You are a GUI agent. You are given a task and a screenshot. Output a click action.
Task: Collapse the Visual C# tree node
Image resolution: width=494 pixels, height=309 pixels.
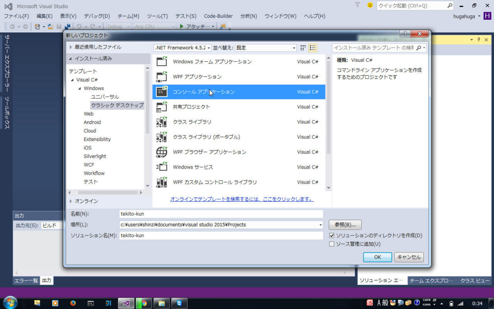pos(72,80)
